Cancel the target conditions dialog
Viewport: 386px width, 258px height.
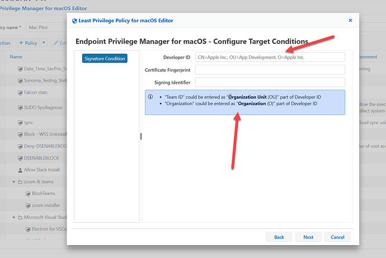click(337, 237)
